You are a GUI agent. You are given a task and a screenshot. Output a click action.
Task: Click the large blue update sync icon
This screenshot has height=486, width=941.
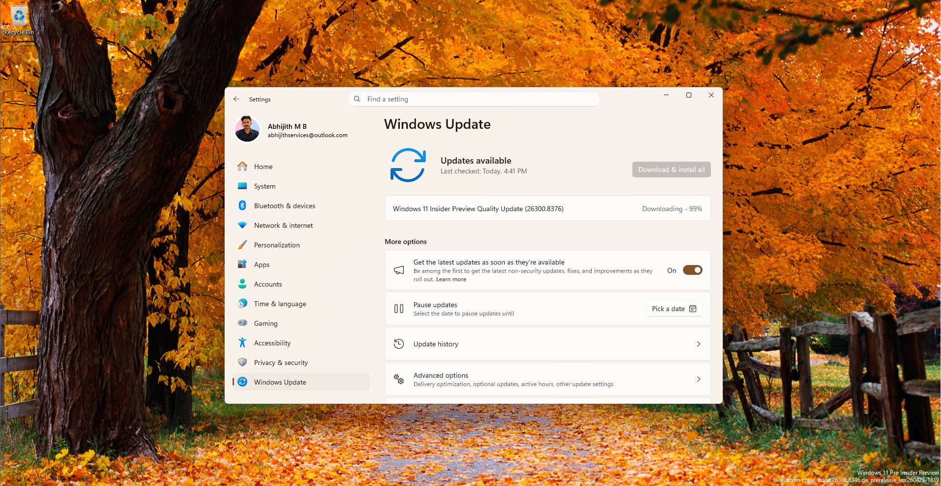(x=408, y=165)
